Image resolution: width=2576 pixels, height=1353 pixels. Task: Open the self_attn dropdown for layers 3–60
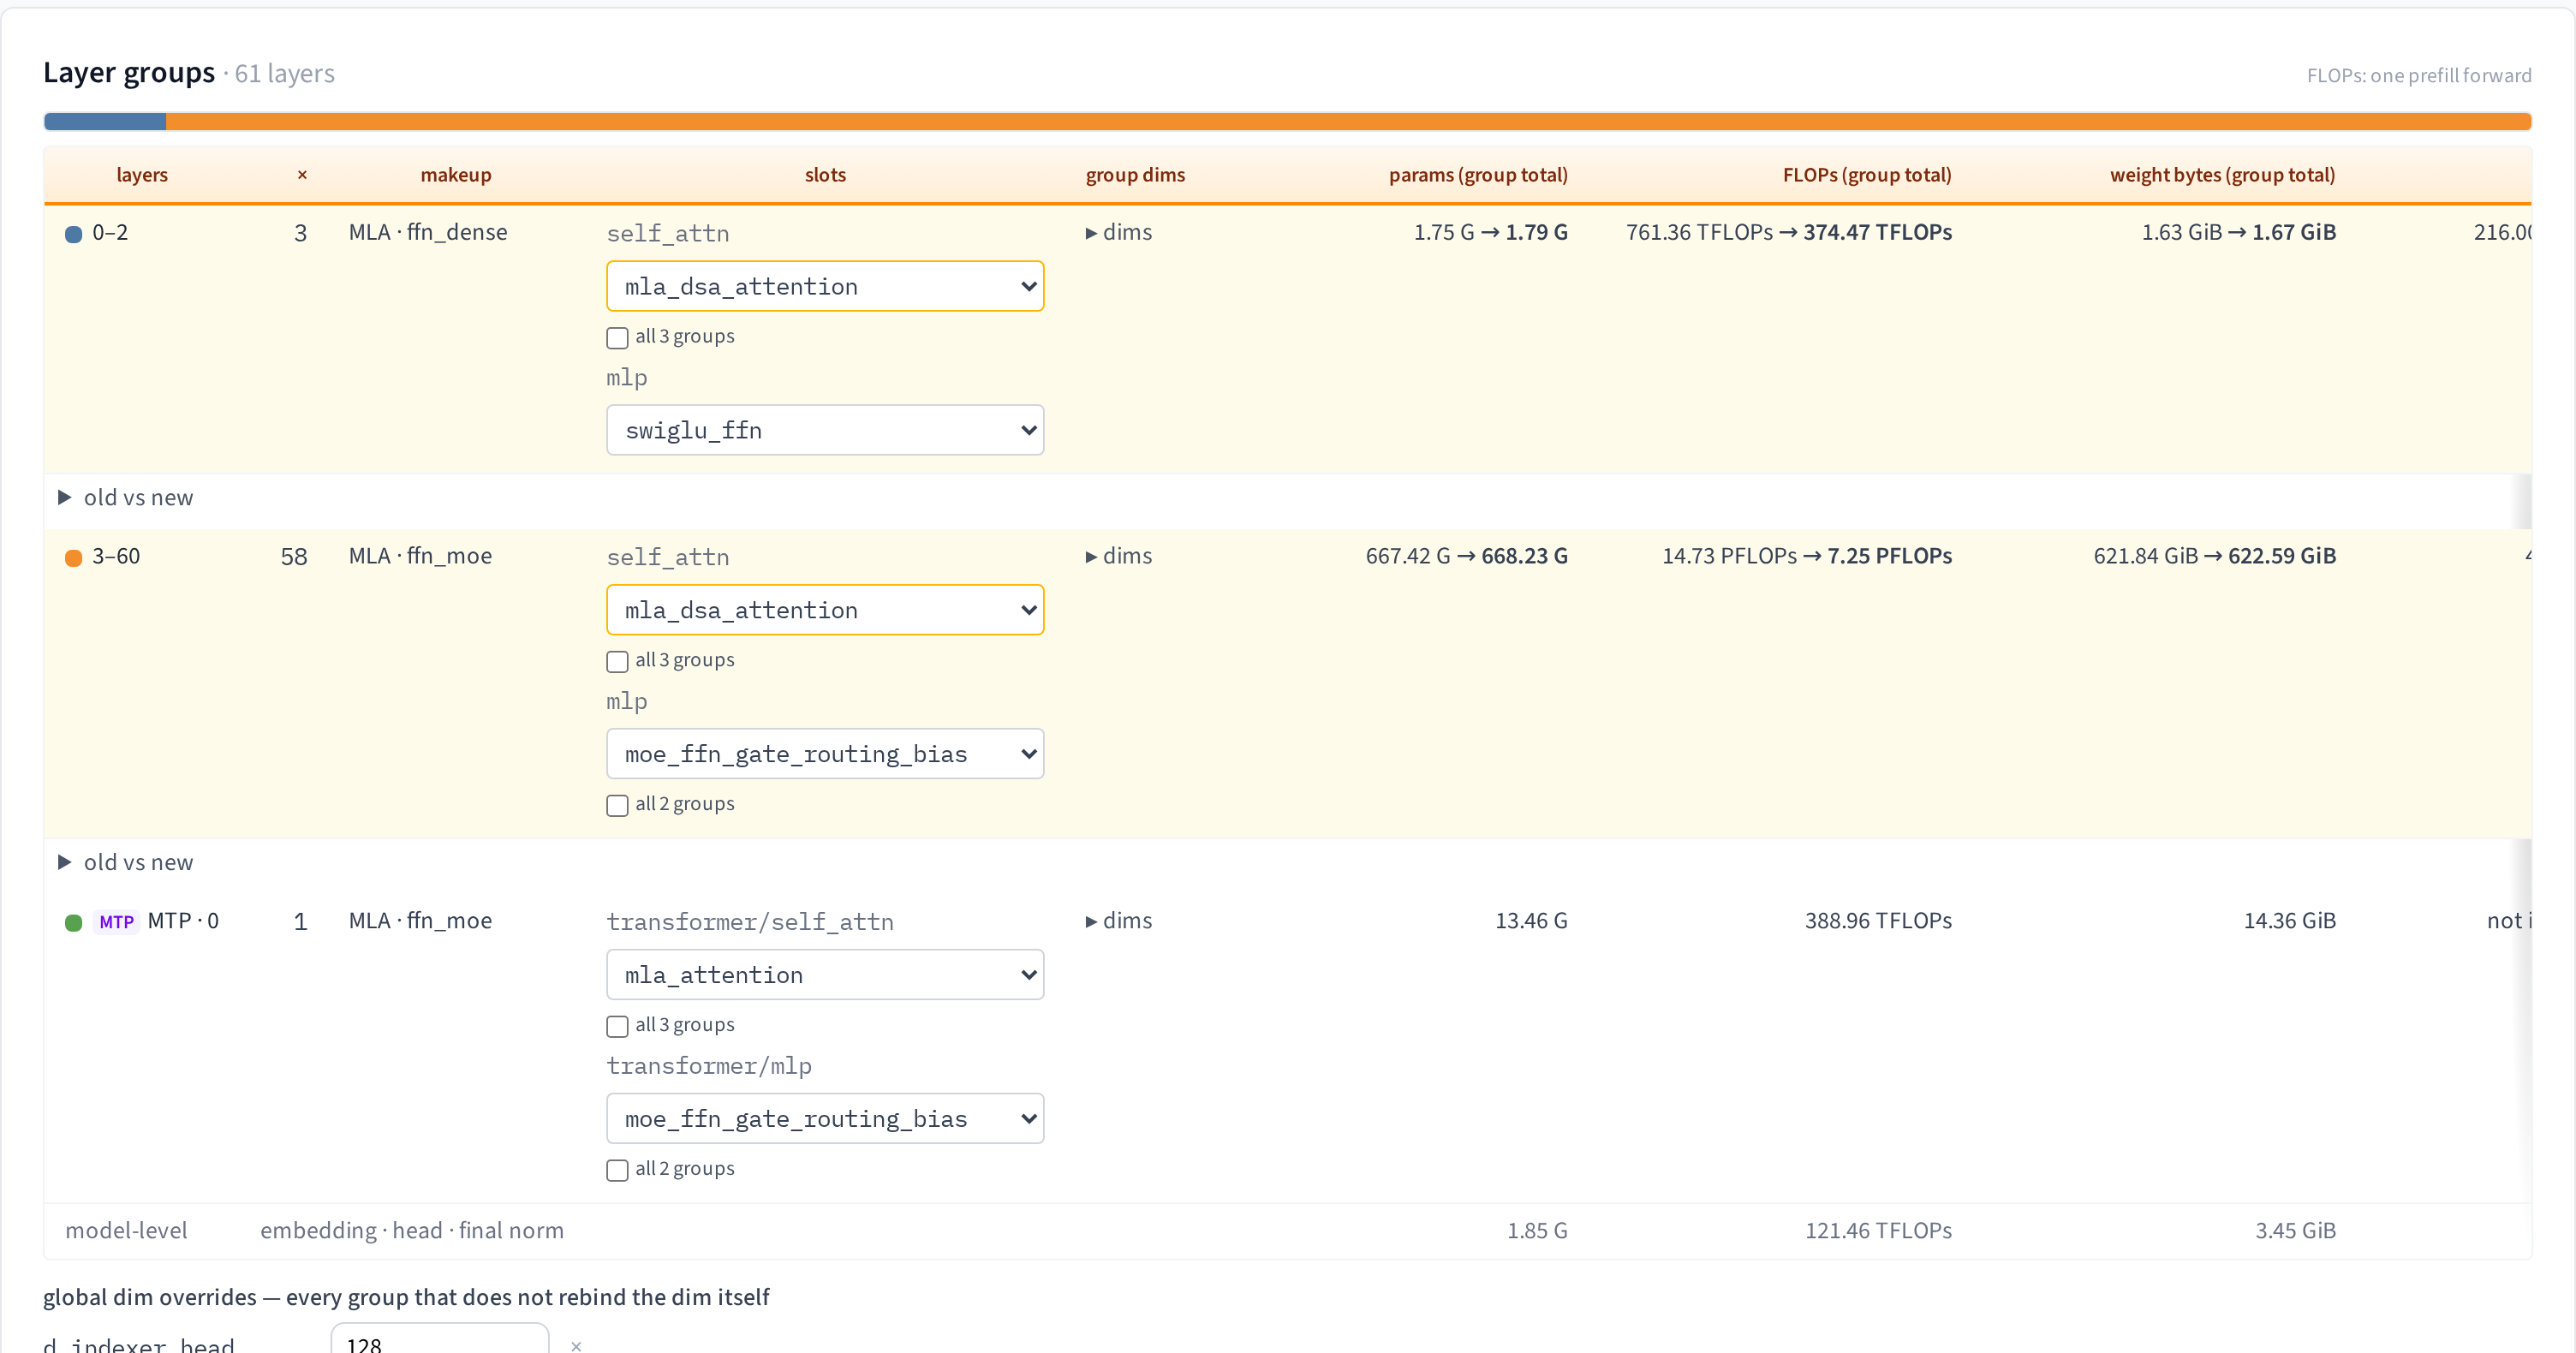pyautogui.click(x=825, y=611)
